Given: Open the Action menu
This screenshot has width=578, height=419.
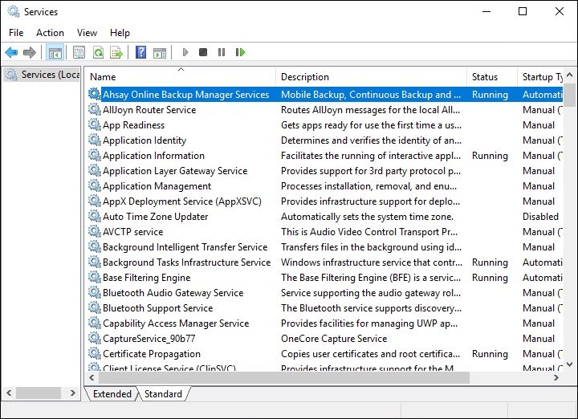Looking at the screenshot, I should 50,33.
